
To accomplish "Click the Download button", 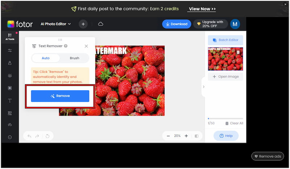I will pos(177,24).
